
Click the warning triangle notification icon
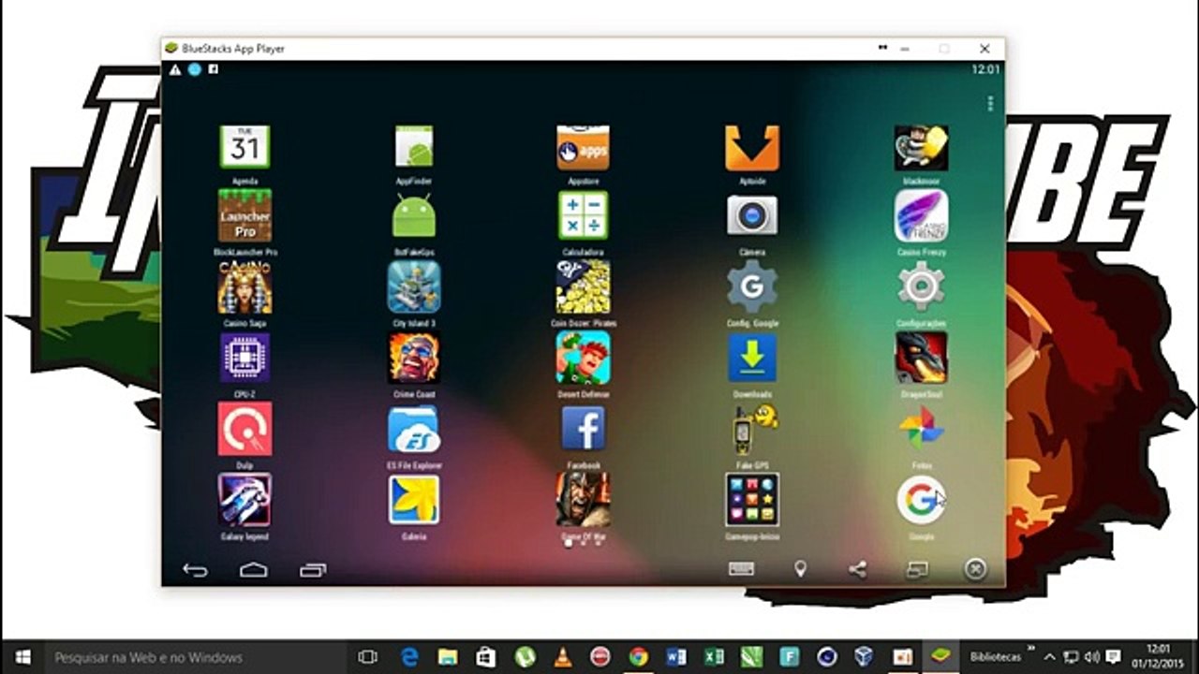coord(174,69)
